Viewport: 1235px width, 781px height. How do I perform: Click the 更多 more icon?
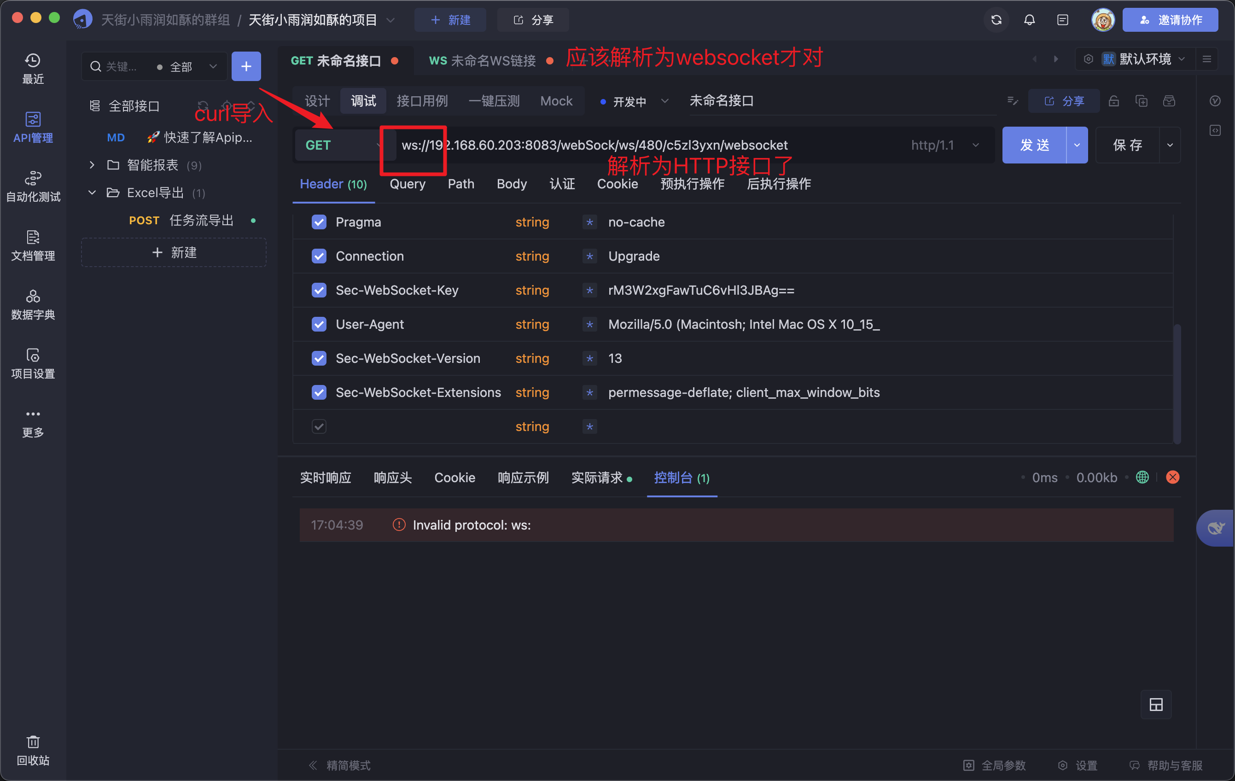coord(33,423)
